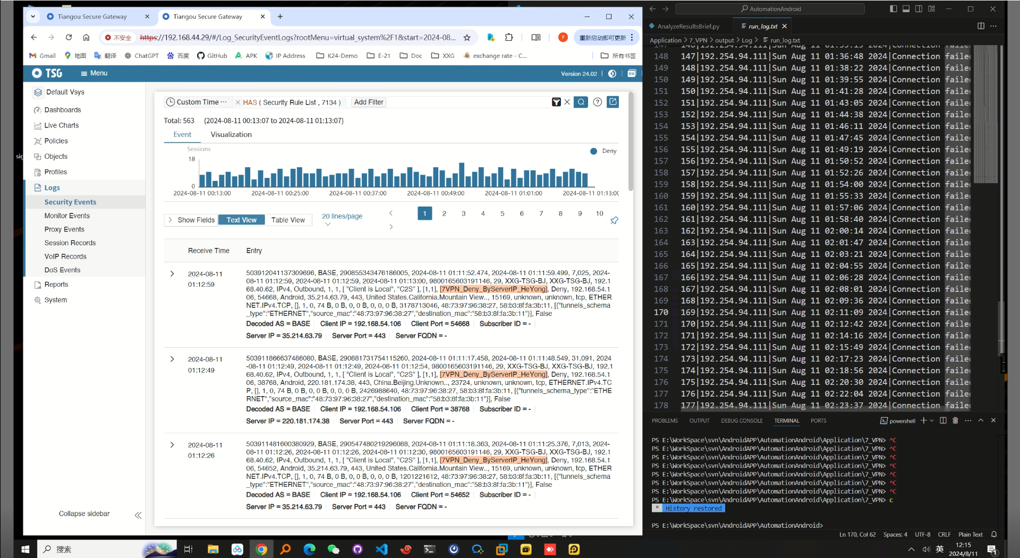1020x558 pixels.
Task: Kill the terminal with trash icon
Action: pyautogui.click(x=955, y=420)
